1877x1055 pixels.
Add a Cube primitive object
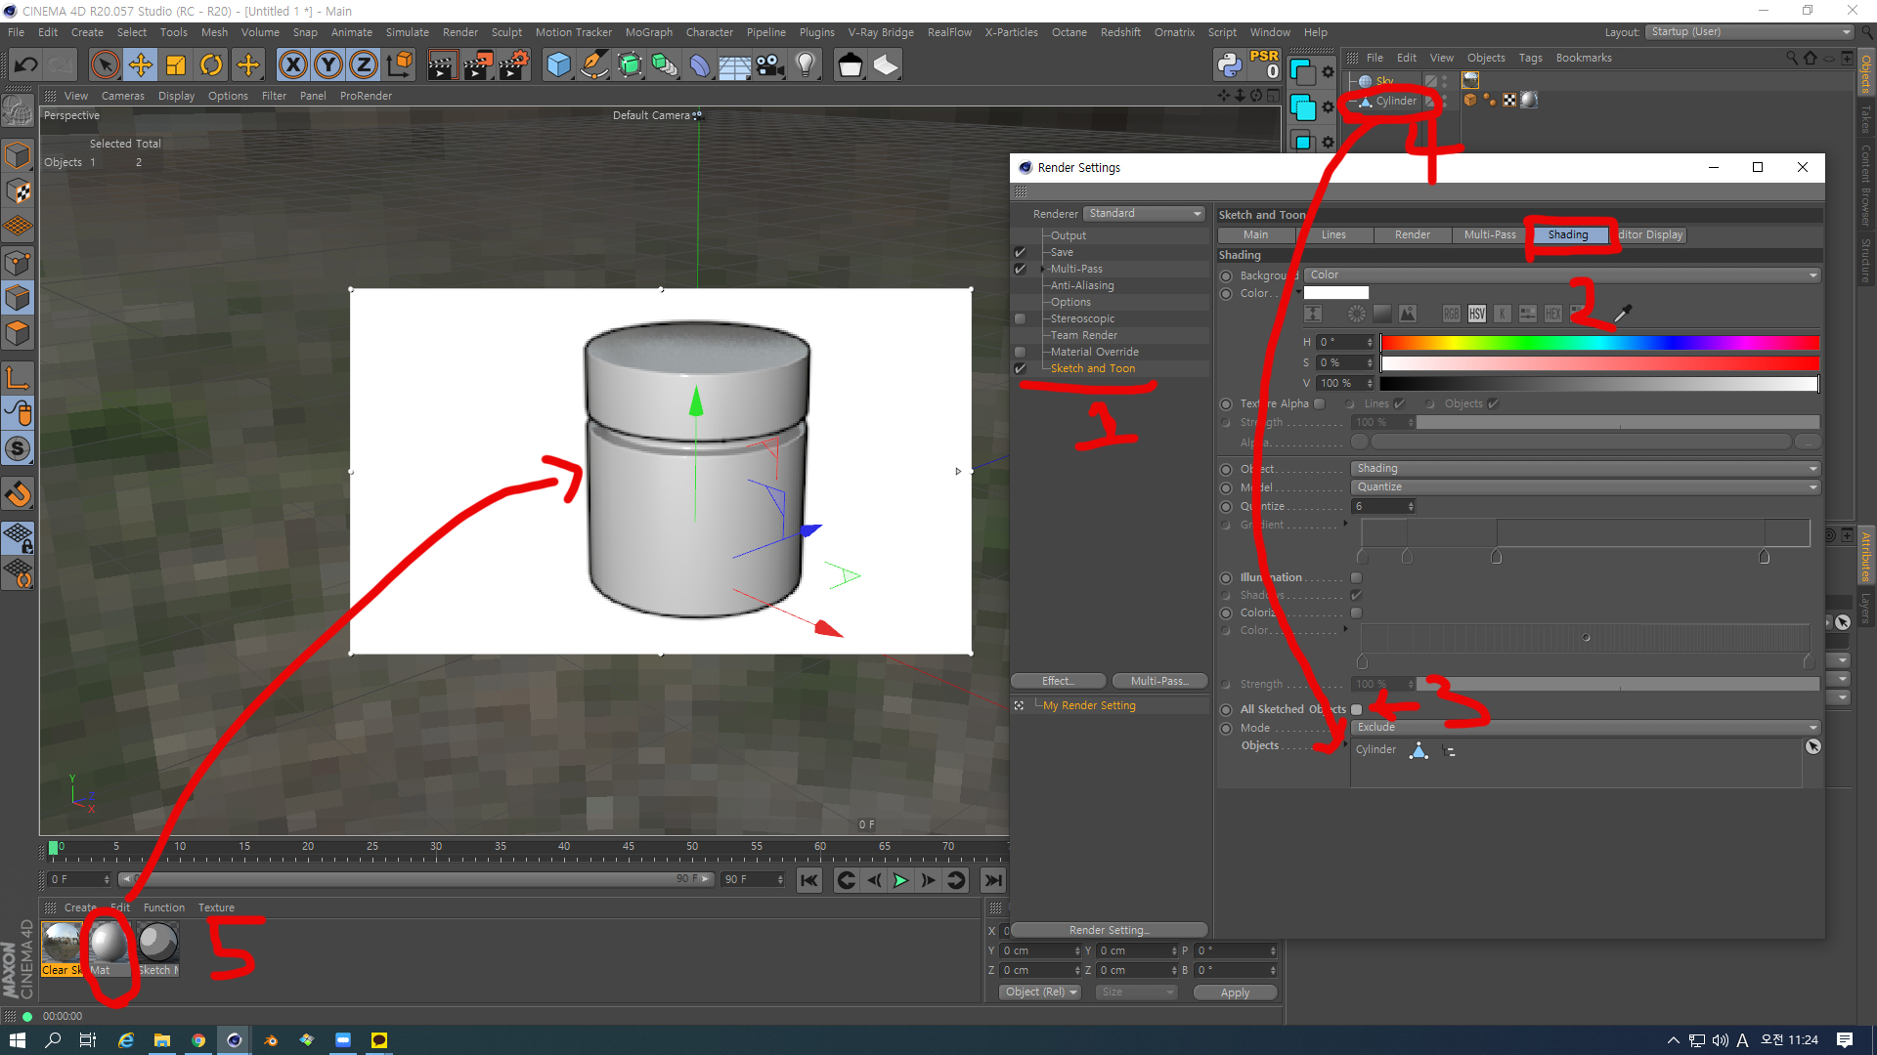pyautogui.click(x=558, y=65)
